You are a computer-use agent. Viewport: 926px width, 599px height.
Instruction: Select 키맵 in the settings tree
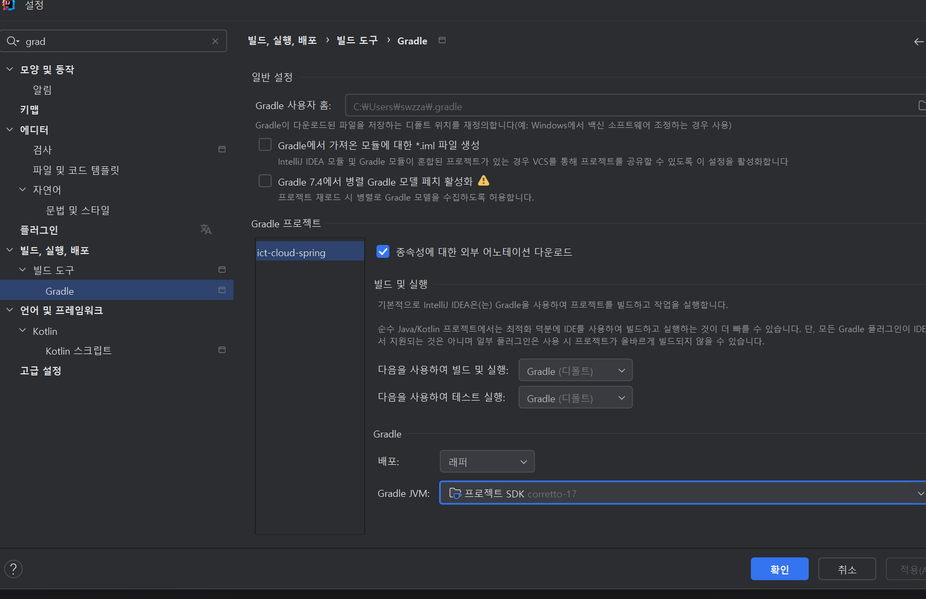tap(29, 110)
